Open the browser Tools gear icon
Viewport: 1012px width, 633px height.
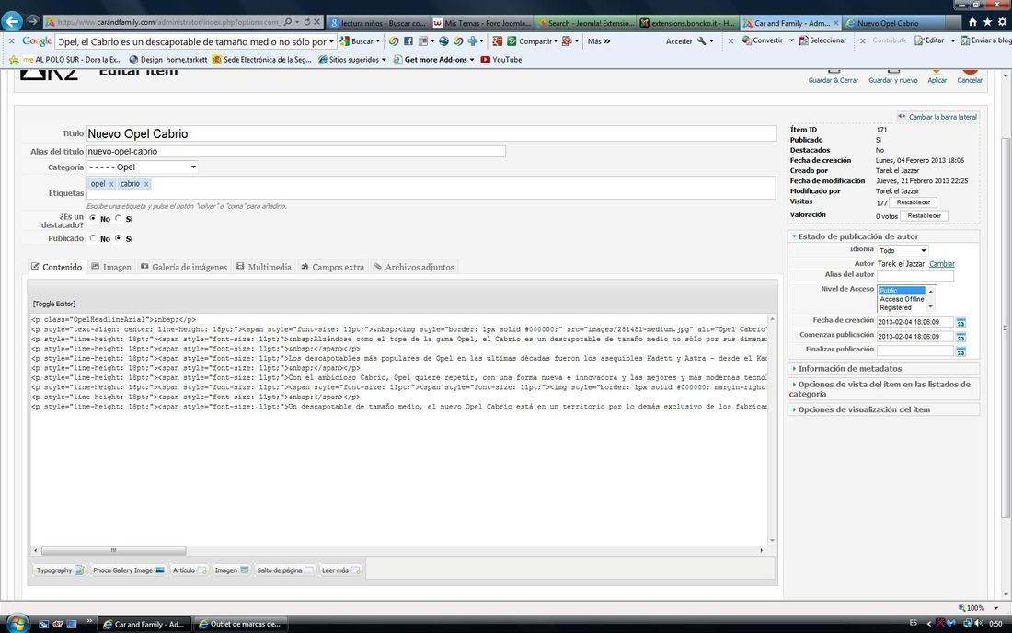click(x=1002, y=22)
